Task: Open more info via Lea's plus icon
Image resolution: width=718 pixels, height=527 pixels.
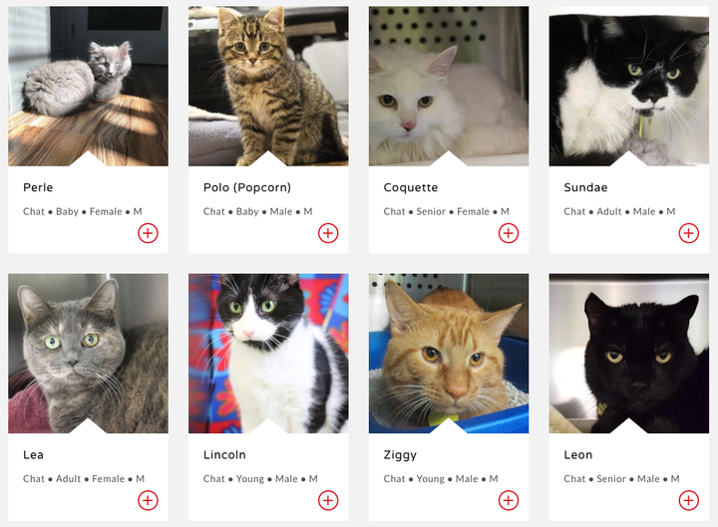Action: [148, 500]
